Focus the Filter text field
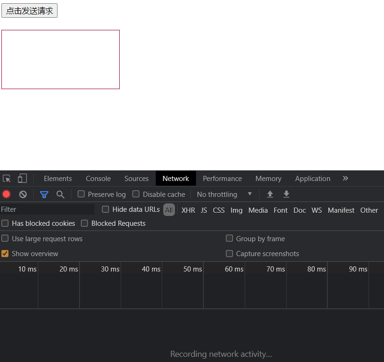 click(47, 209)
